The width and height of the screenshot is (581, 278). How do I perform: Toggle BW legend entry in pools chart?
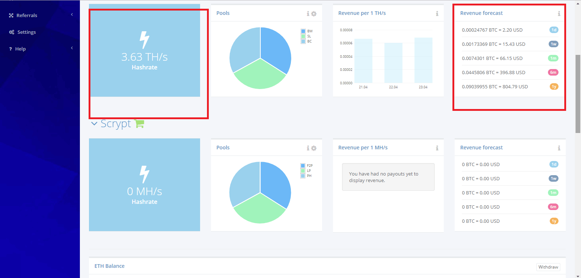[x=307, y=31]
